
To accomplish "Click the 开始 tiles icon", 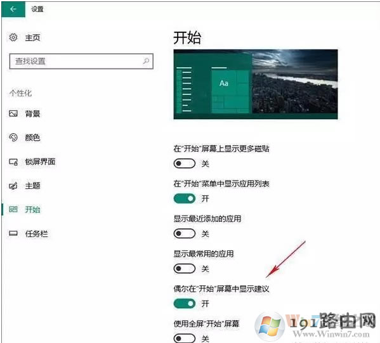I will coord(13,209).
